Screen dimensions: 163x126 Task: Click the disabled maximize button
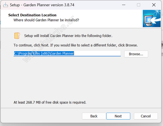139,5
